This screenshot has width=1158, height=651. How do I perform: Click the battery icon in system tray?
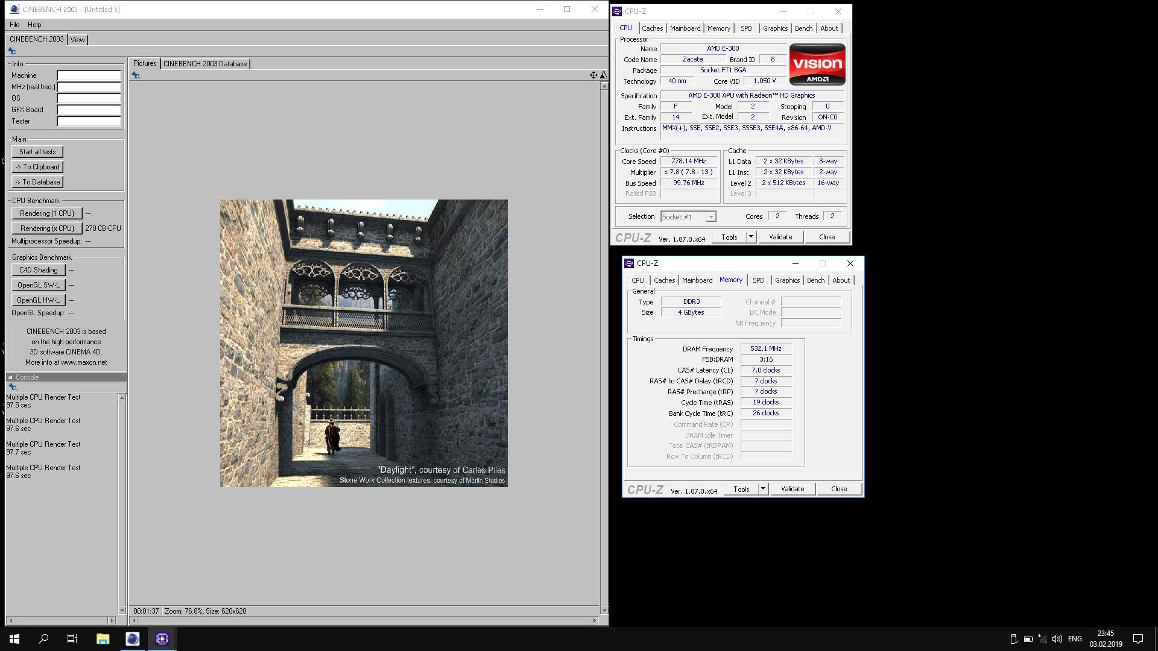(x=1028, y=639)
